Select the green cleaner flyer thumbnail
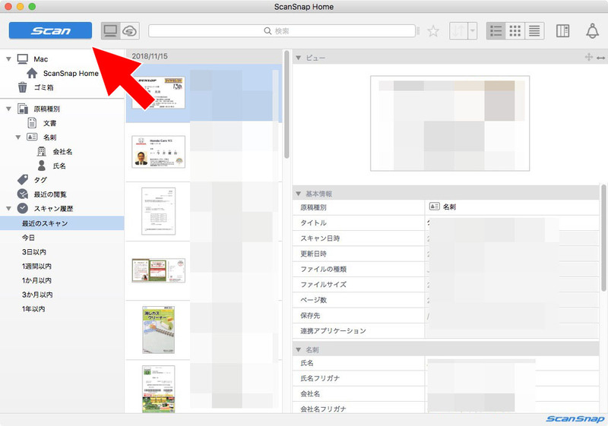This screenshot has width=608, height=426. coord(158,330)
